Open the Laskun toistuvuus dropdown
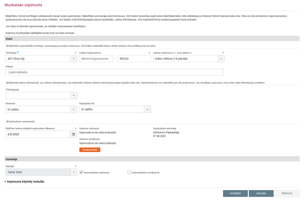This screenshot has height=200, width=307. click(x=221, y=59)
